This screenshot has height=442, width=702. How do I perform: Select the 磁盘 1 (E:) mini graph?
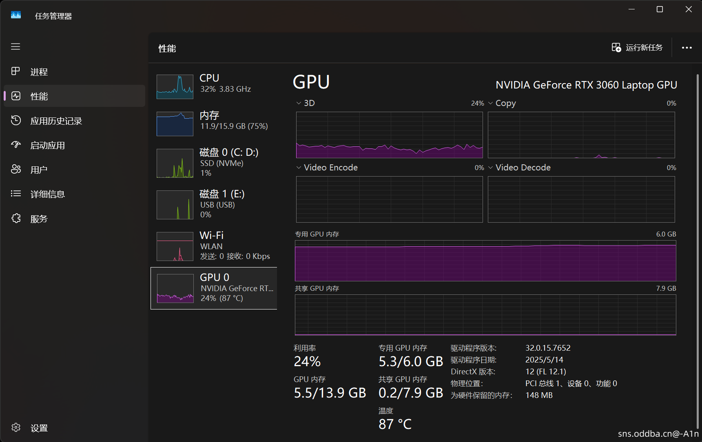click(x=175, y=205)
